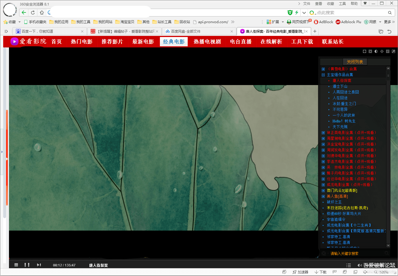This screenshot has width=398, height=276.
Task: Play Hello!树先生 from playlist
Action: pos(344,121)
